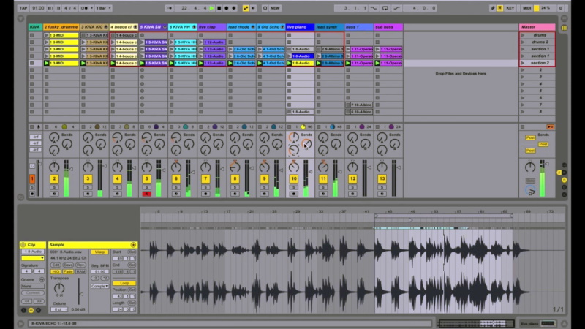
Task: Toggle the Loop button in Sample box
Action: click(124, 283)
